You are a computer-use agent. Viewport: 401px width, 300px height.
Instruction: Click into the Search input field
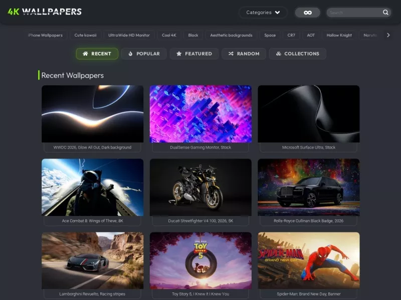click(x=355, y=12)
